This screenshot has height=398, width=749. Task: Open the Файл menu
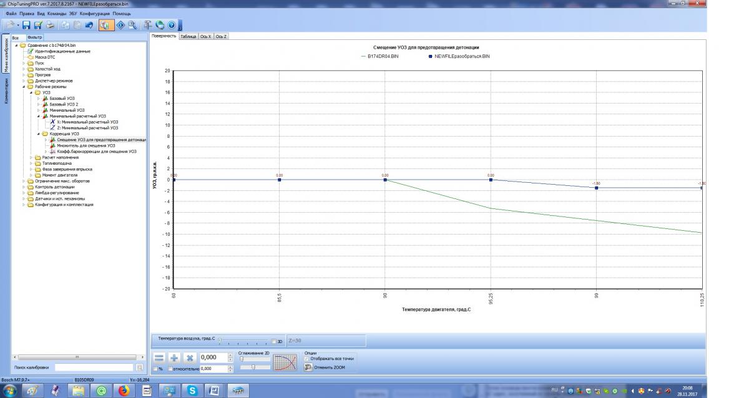pyautogui.click(x=11, y=13)
